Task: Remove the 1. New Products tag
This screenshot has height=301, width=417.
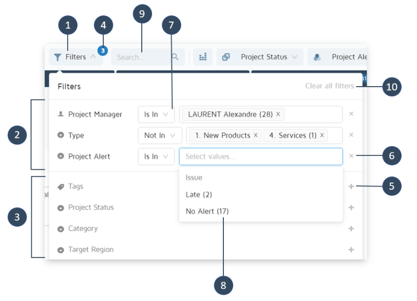Action: [x=255, y=135]
